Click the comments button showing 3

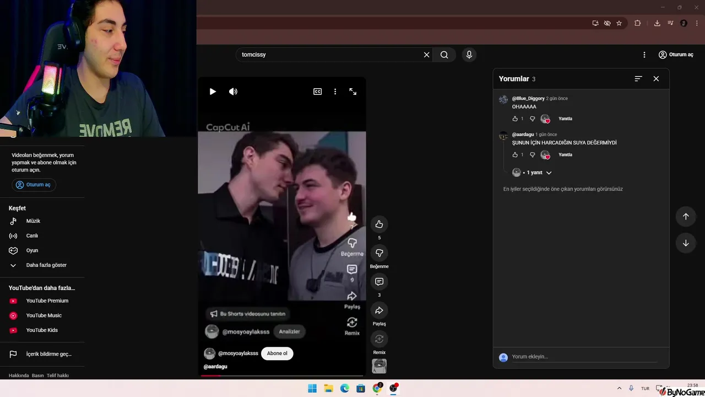(379, 281)
